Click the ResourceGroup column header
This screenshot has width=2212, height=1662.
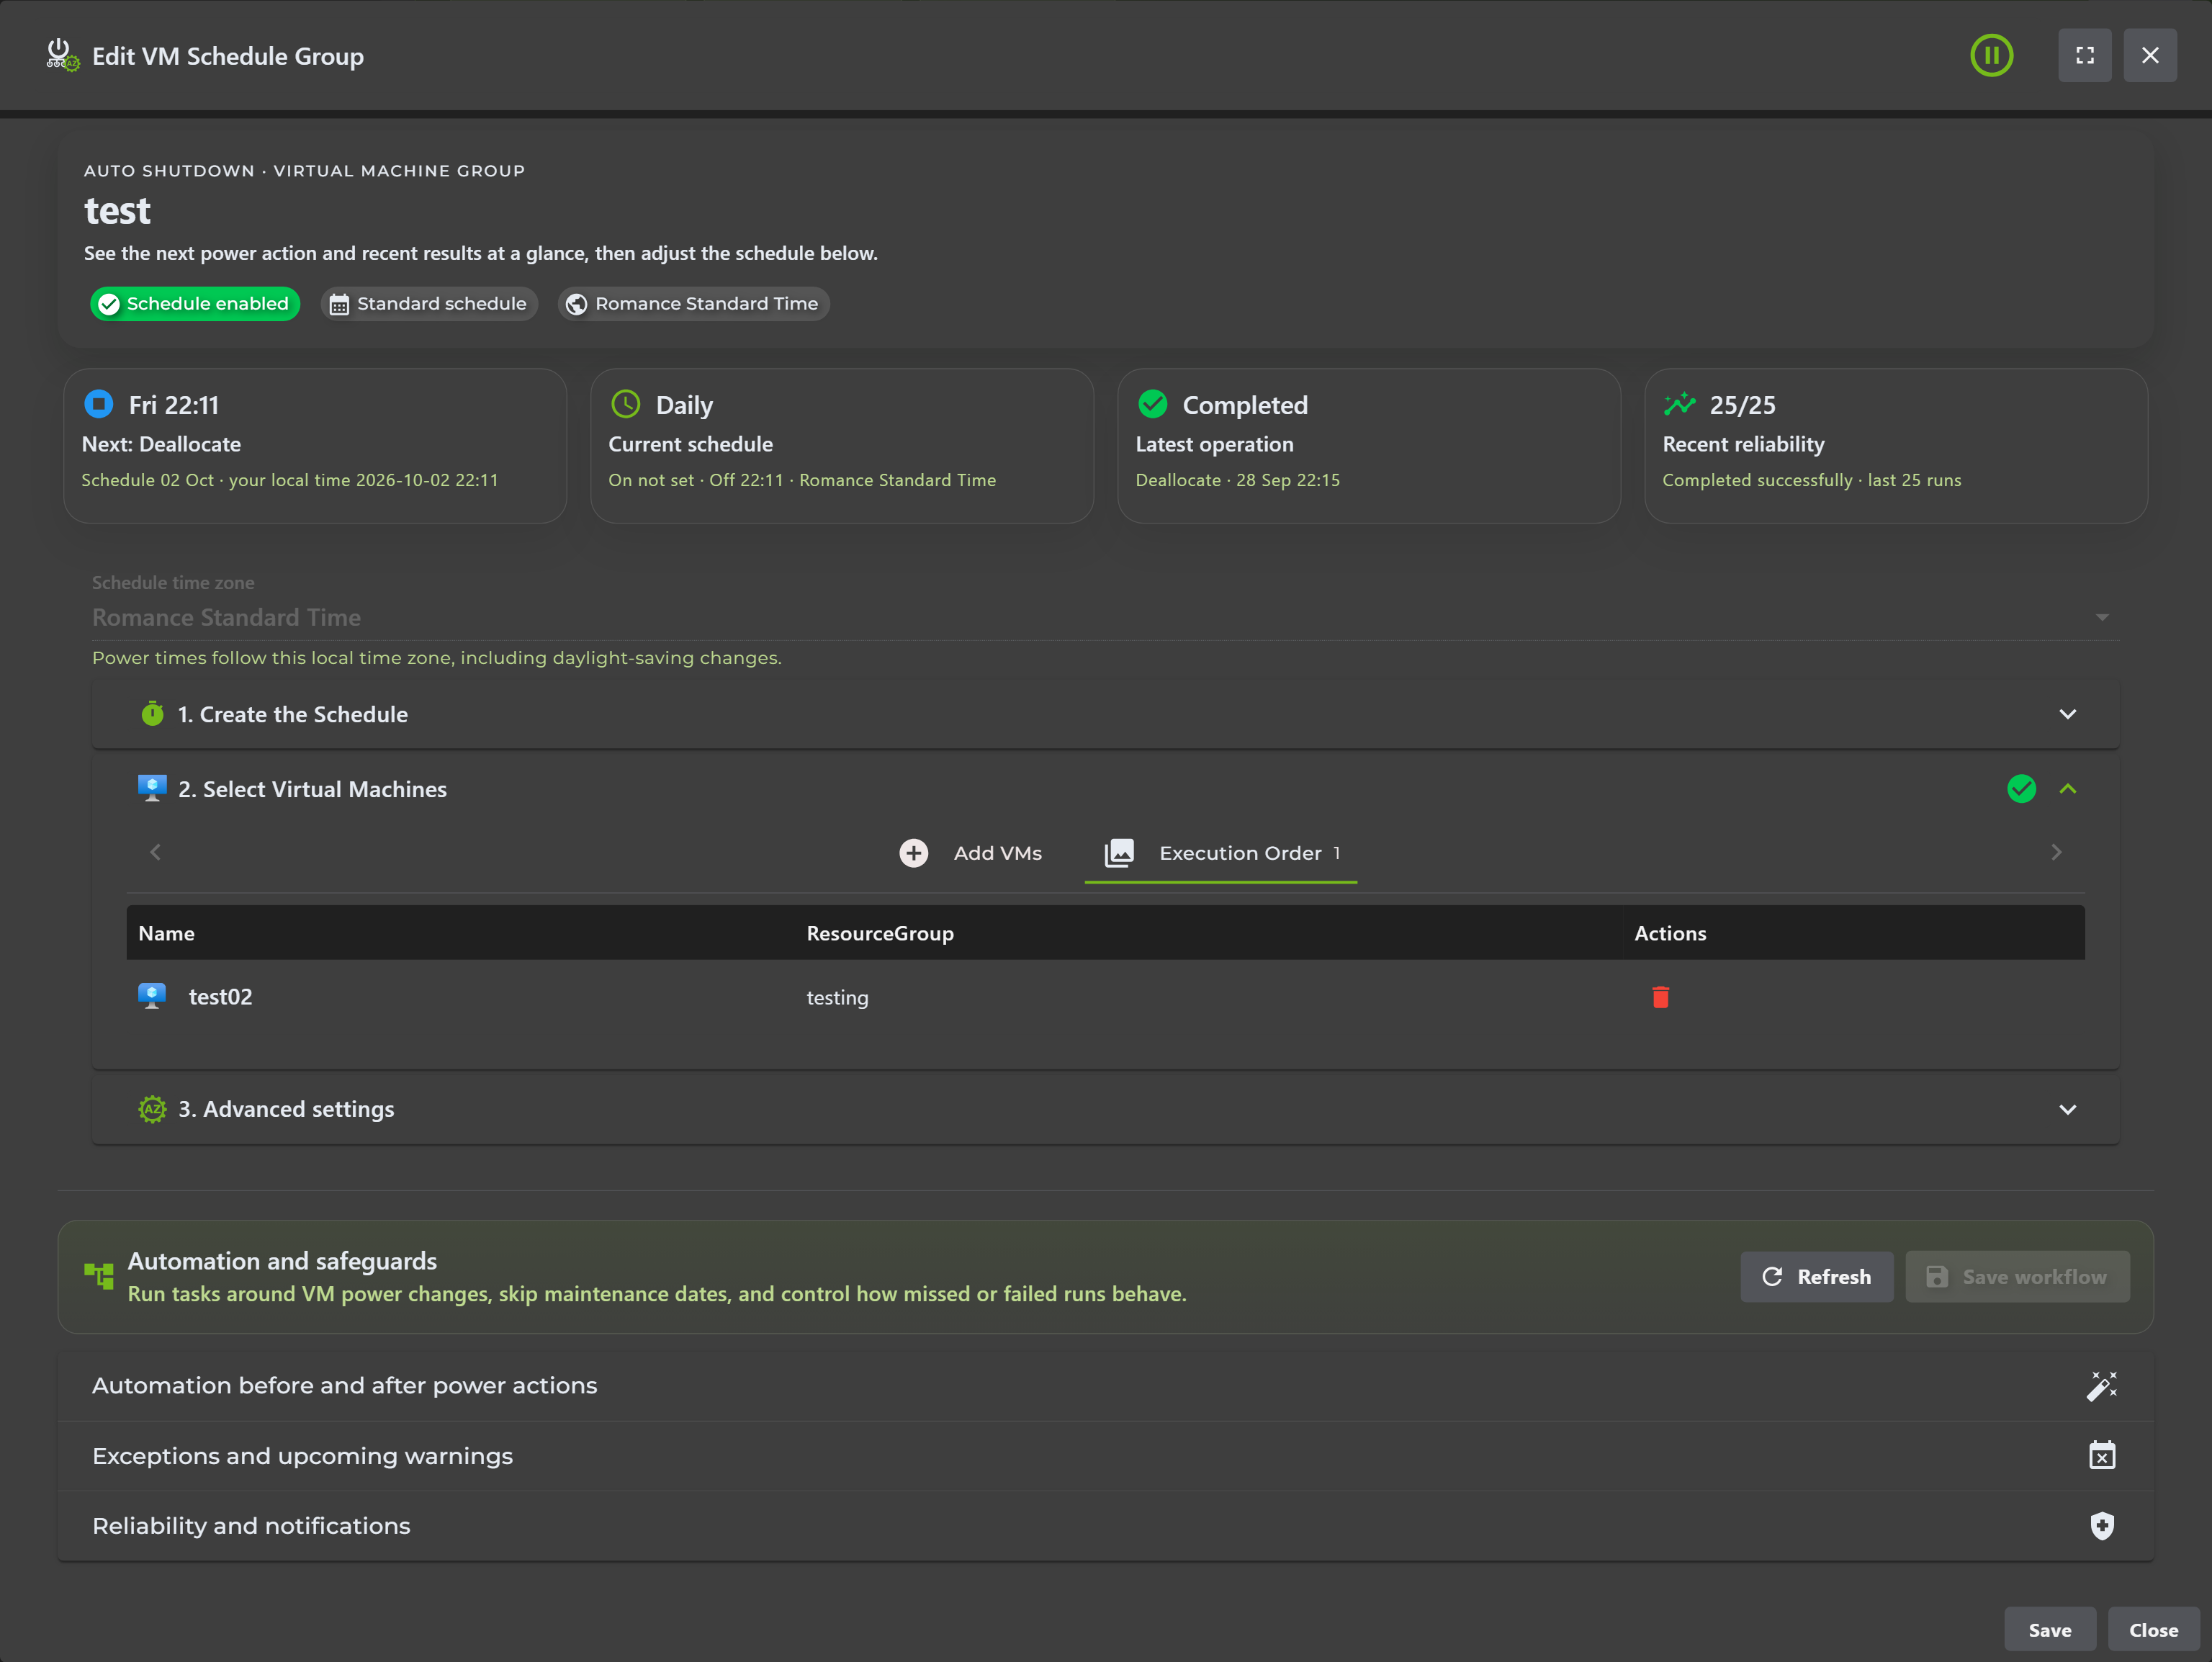[880, 933]
